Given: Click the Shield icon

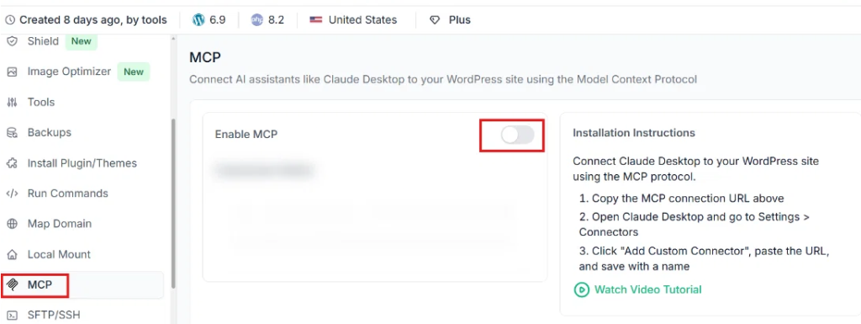Looking at the screenshot, I should pos(12,41).
